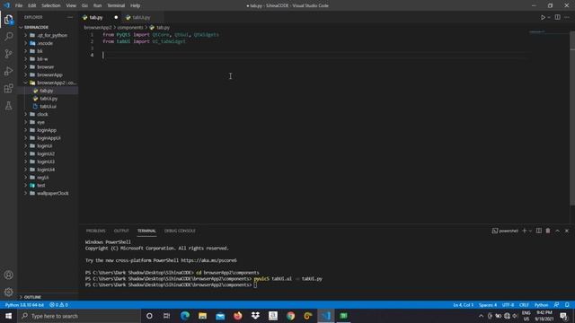575x323 pixels.
Task: Split the terminal panel
Action: click(x=539, y=231)
